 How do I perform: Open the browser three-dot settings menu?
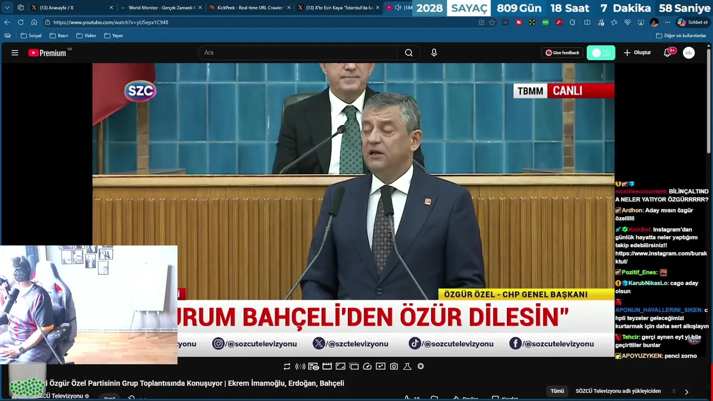click(667, 22)
